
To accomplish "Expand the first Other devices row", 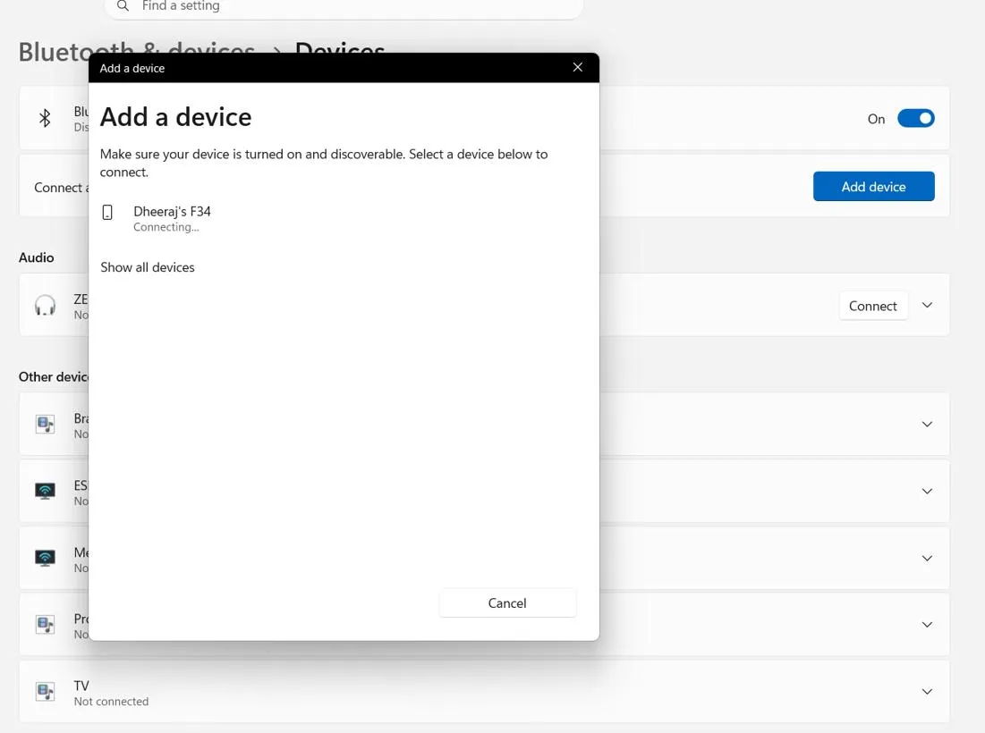I will (x=927, y=425).
